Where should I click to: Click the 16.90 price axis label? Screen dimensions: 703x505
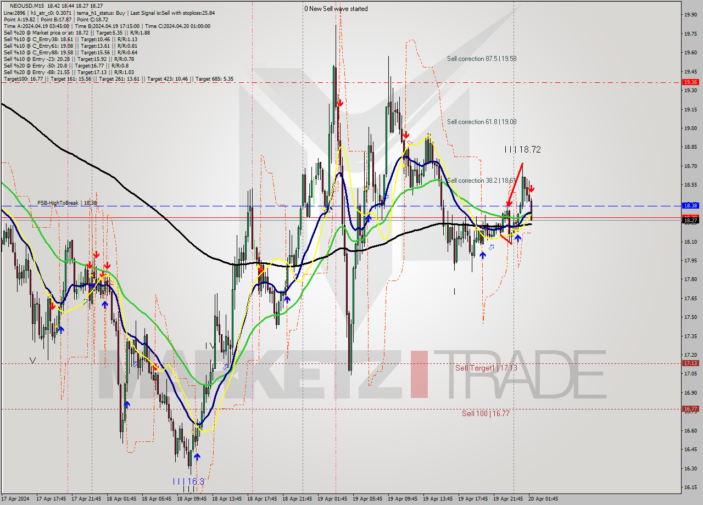point(690,393)
